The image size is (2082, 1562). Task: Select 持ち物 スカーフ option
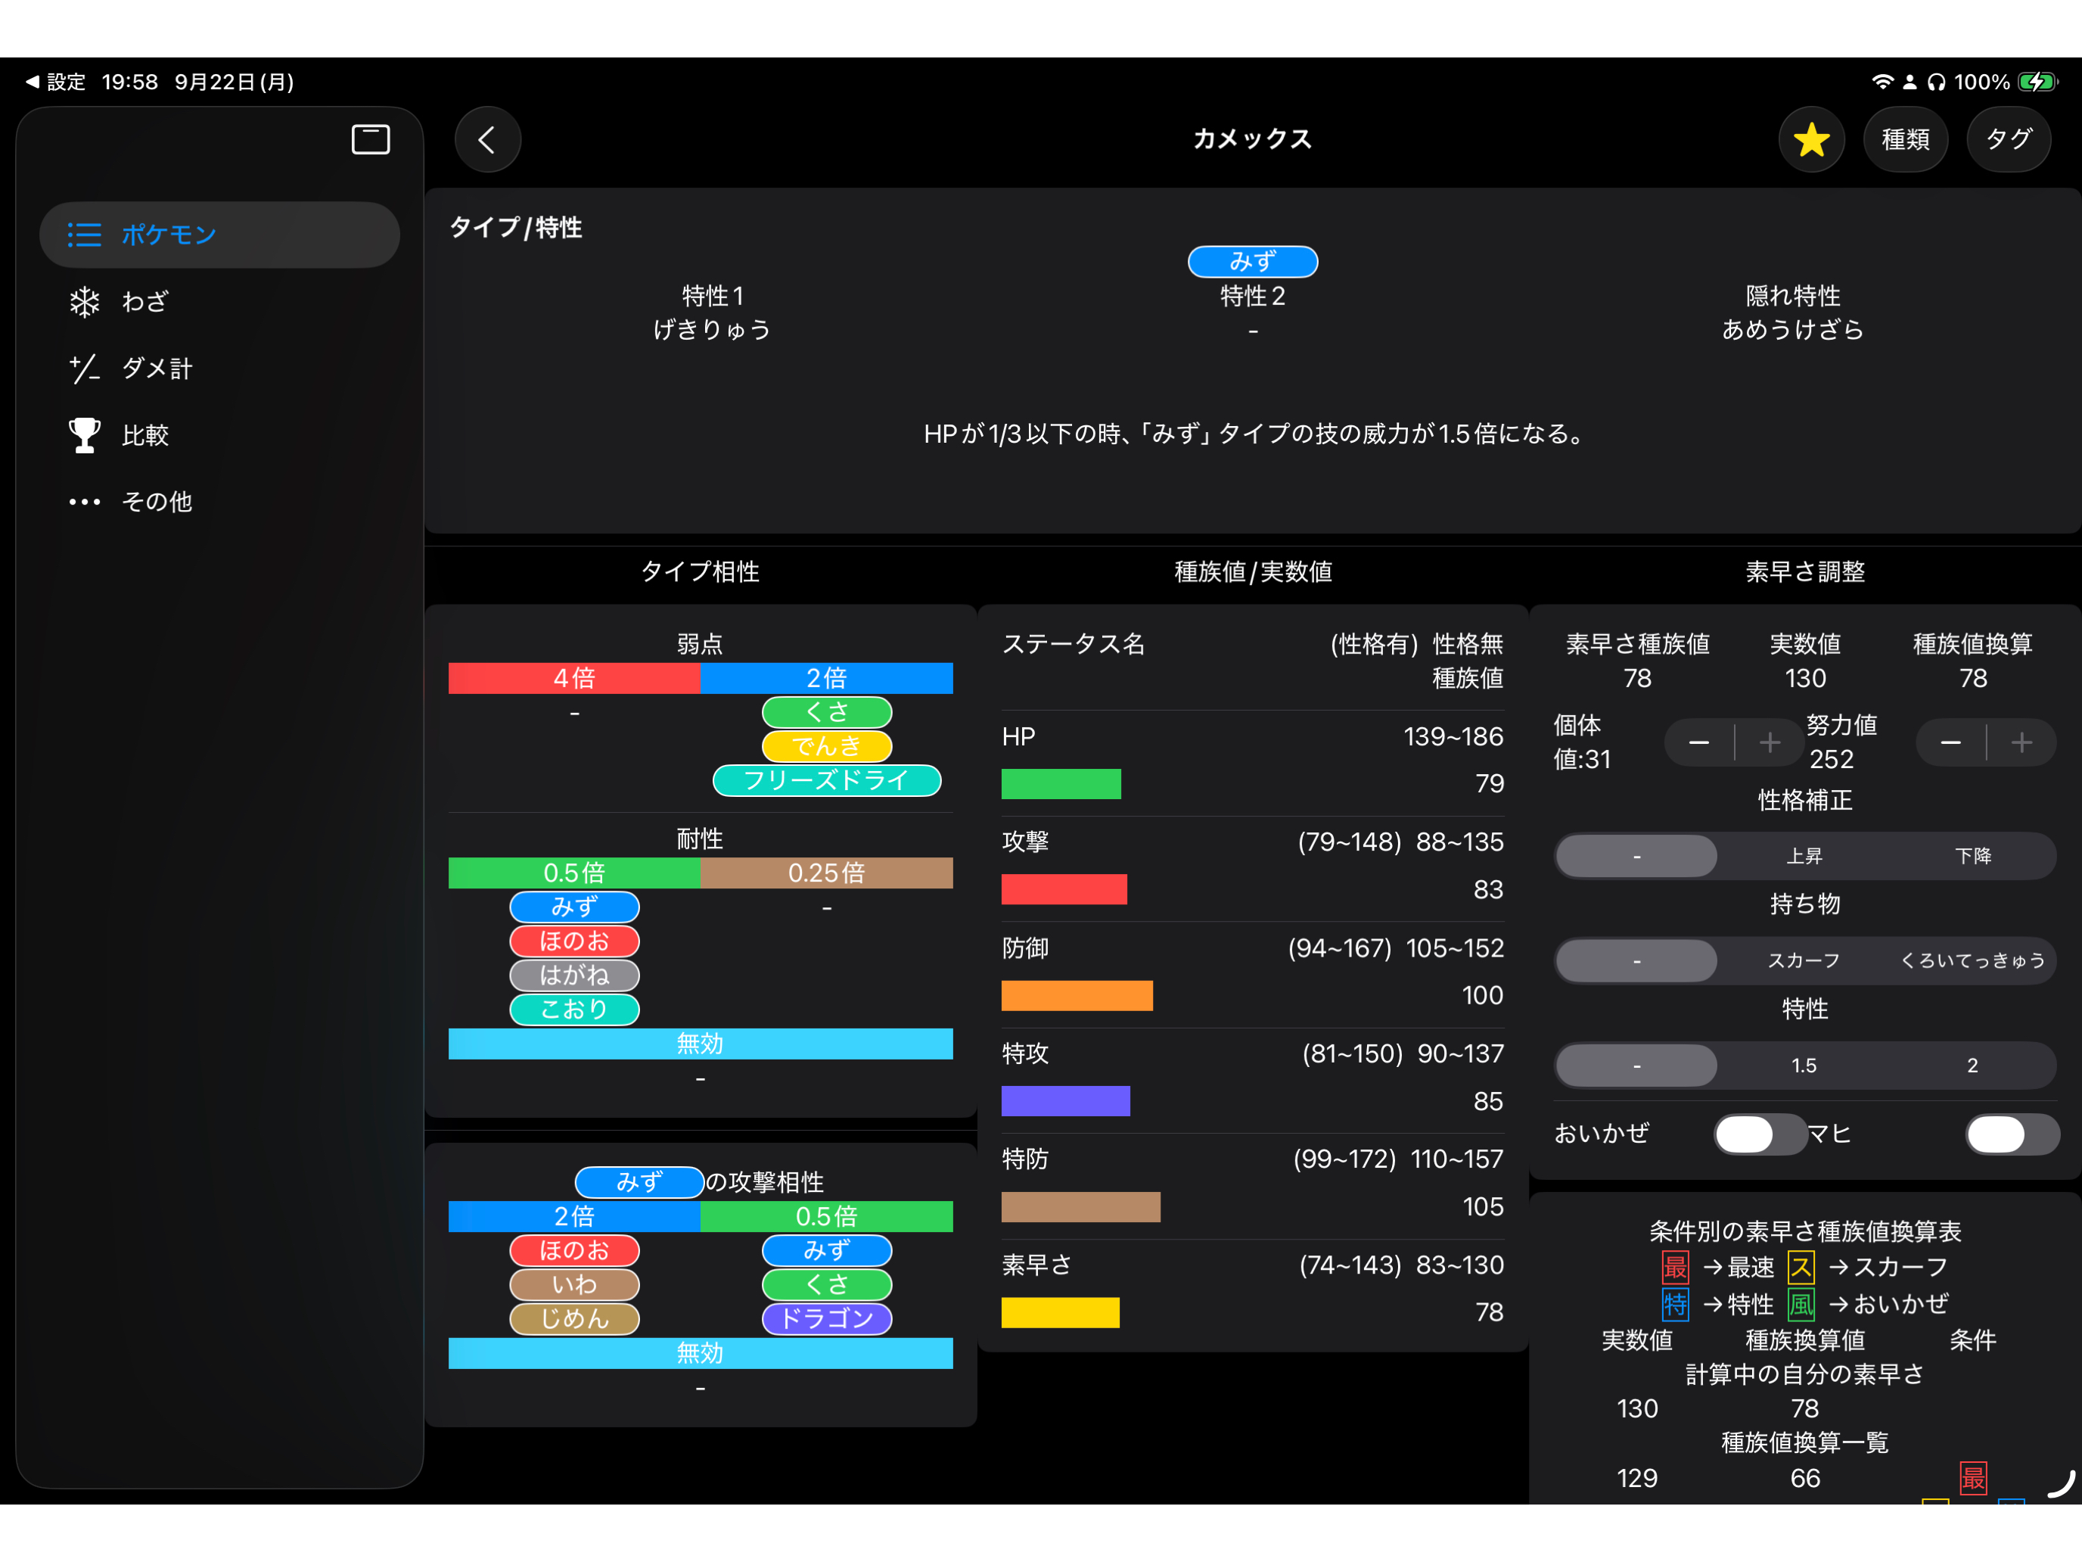coord(1804,960)
